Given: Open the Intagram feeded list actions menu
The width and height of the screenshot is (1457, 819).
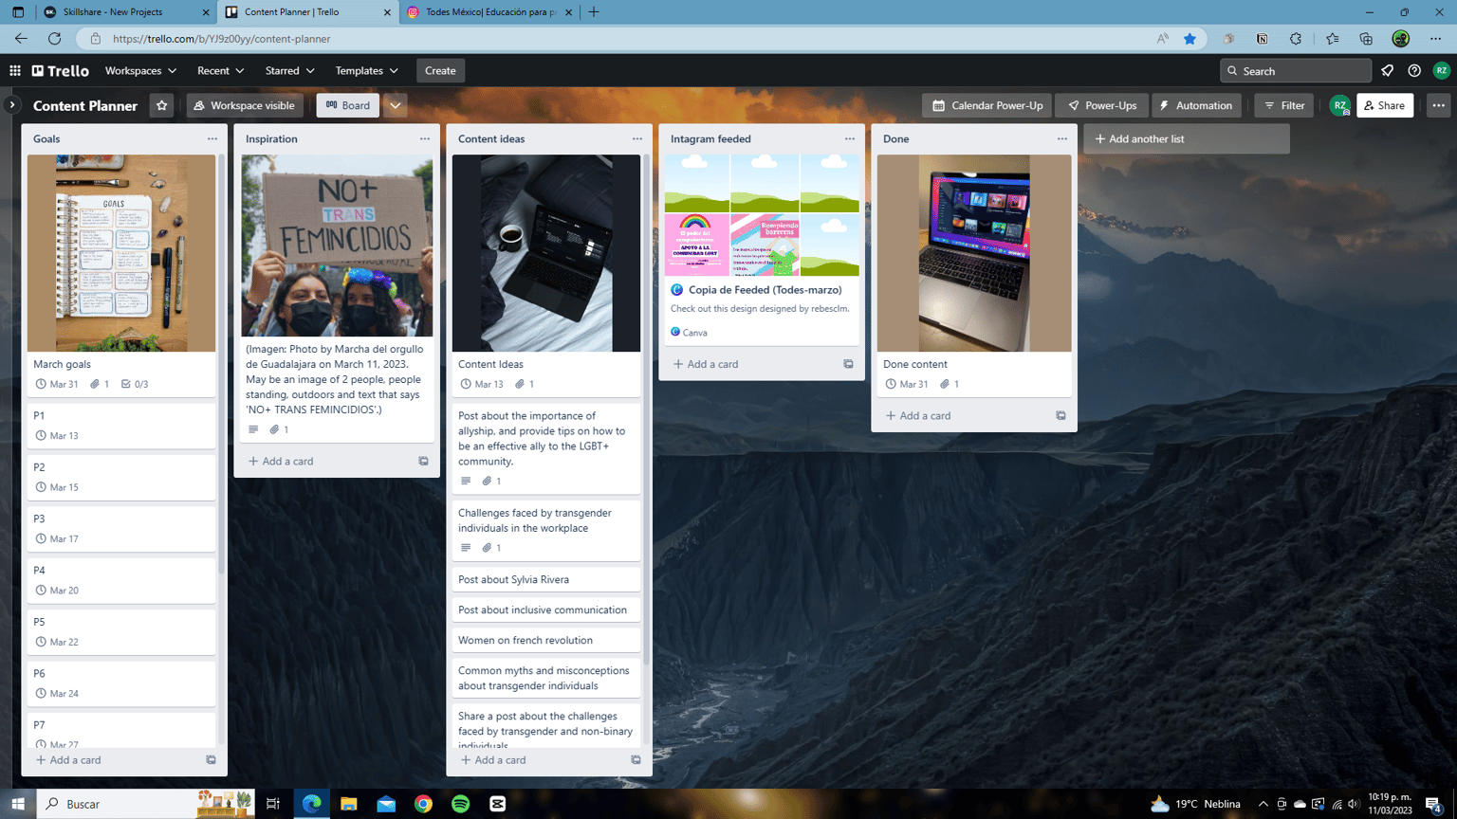Looking at the screenshot, I should pyautogui.click(x=850, y=139).
